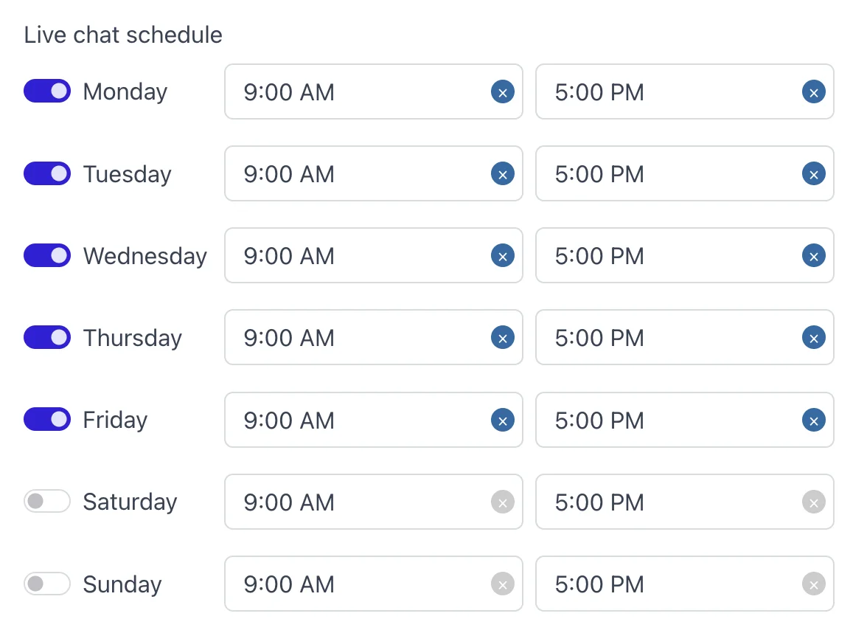Viewport: 867px width, 633px height.
Task: Clear Friday end time with X icon
Action: (x=813, y=421)
